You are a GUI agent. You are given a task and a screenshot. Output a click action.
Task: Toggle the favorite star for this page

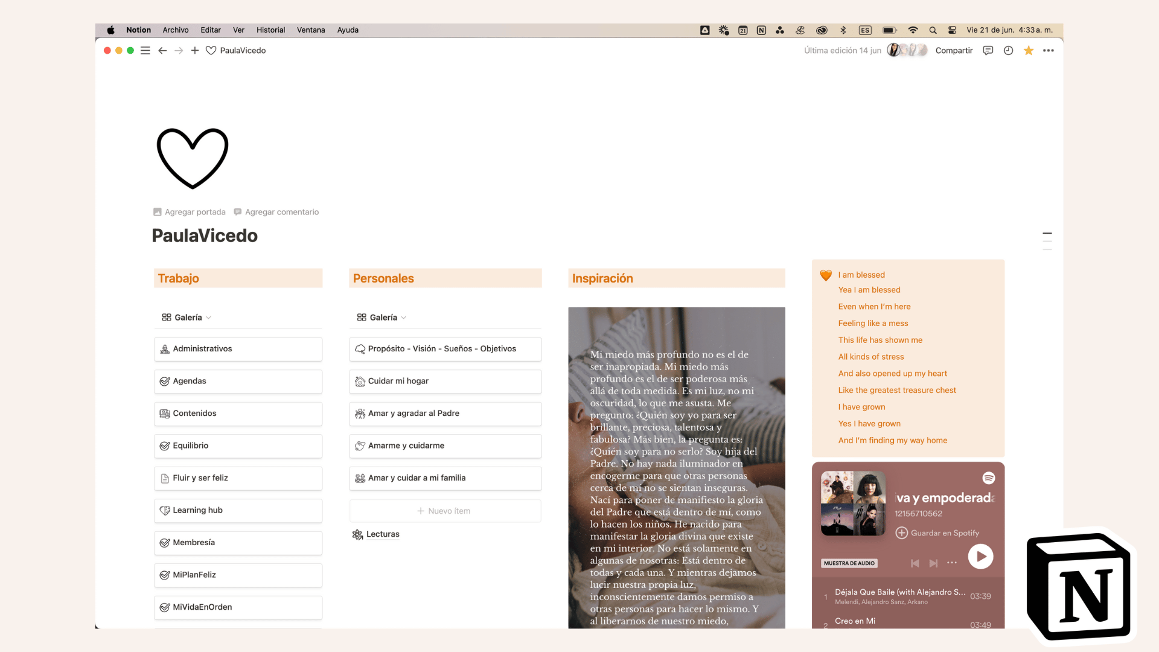pyautogui.click(x=1029, y=51)
